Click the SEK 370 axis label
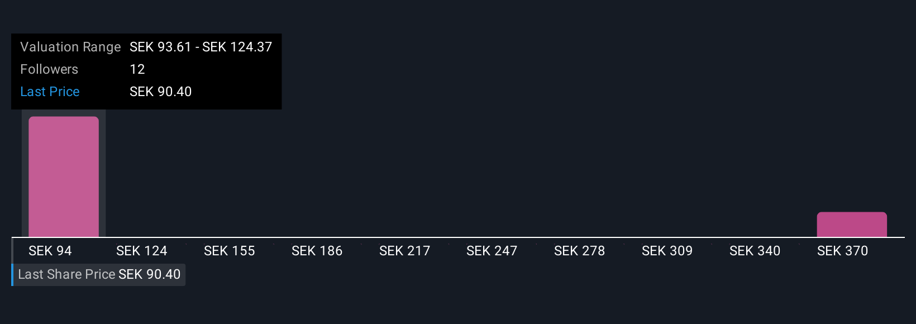 (843, 251)
